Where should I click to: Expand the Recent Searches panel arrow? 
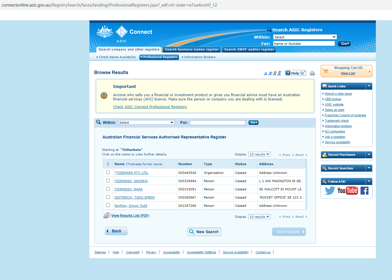369,168
